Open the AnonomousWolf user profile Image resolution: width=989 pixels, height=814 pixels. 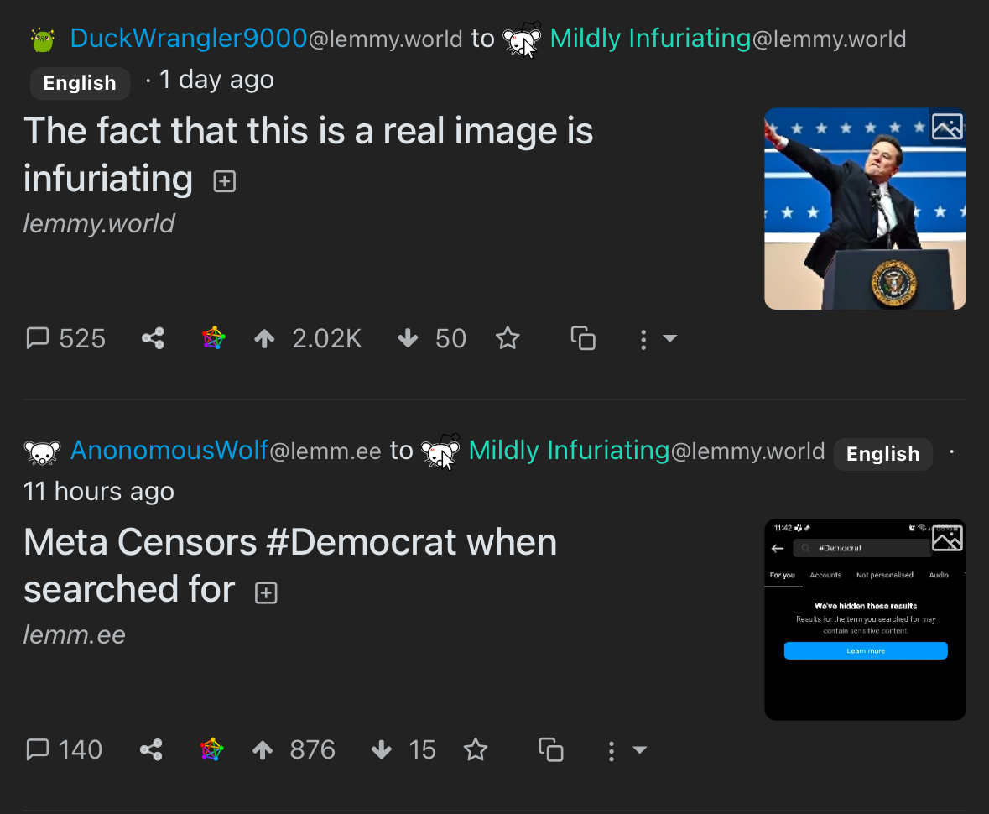click(169, 451)
